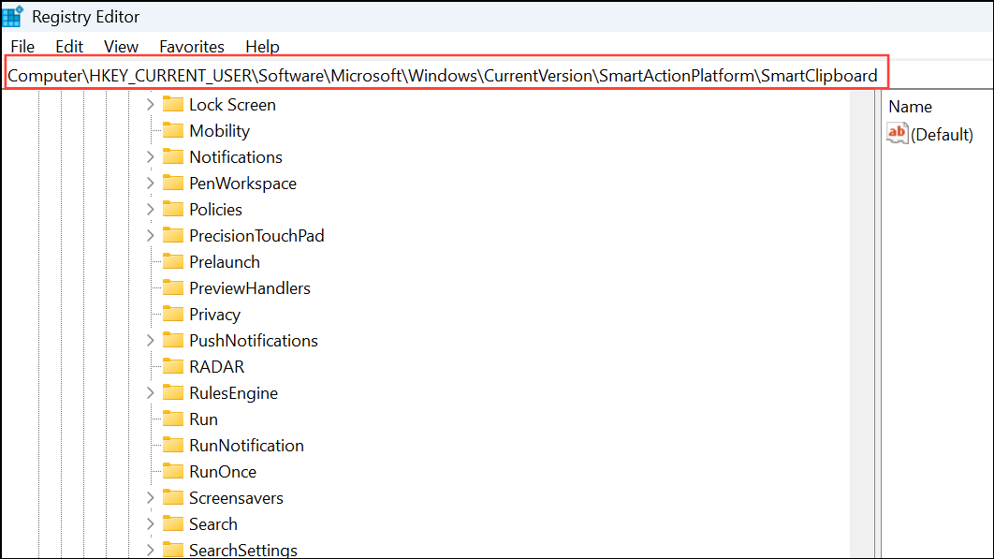This screenshot has height=559, width=994.
Task: Select the Policies key label
Action: click(x=215, y=210)
